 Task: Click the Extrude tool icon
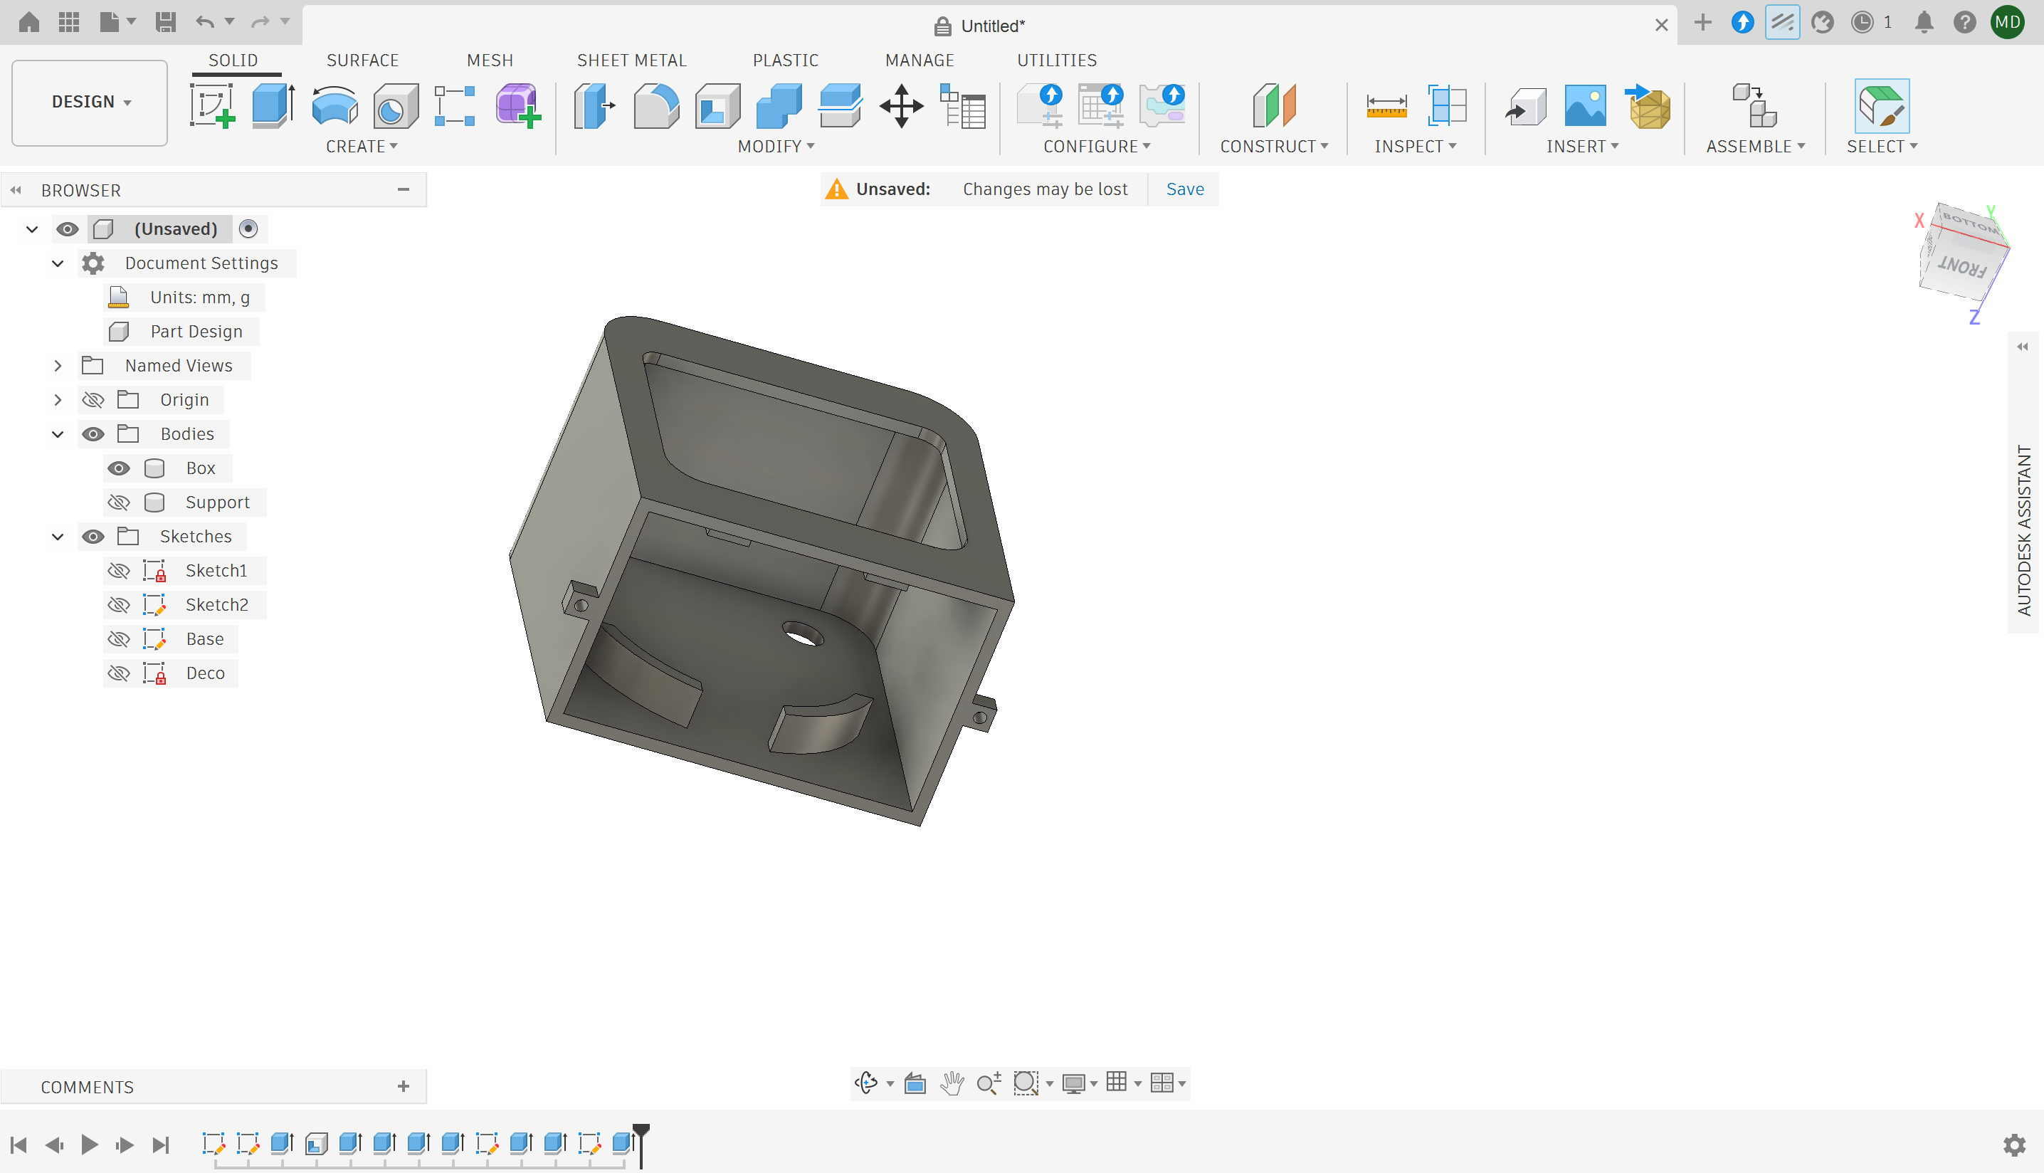pyautogui.click(x=273, y=105)
